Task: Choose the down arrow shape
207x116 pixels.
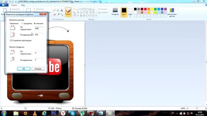Action: [75, 15]
